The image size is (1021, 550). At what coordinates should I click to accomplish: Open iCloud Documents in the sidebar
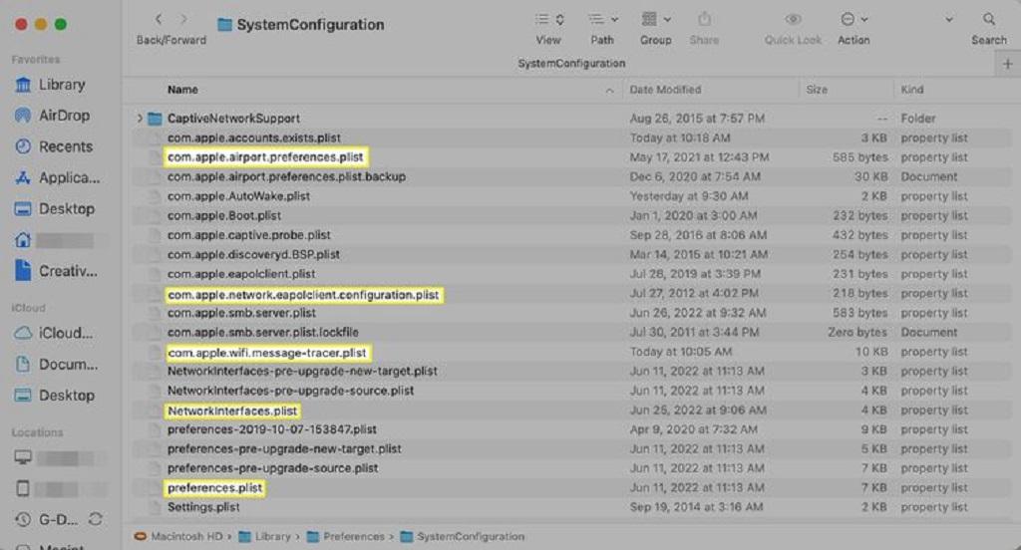pyautogui.click(x=56, y=365)
